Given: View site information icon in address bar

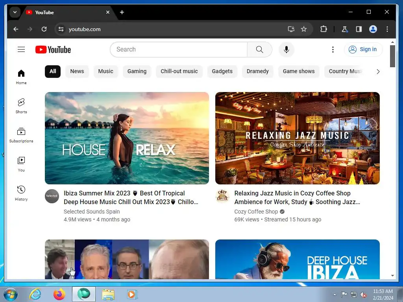Looking at the screenshot, I should pos(61,29).
